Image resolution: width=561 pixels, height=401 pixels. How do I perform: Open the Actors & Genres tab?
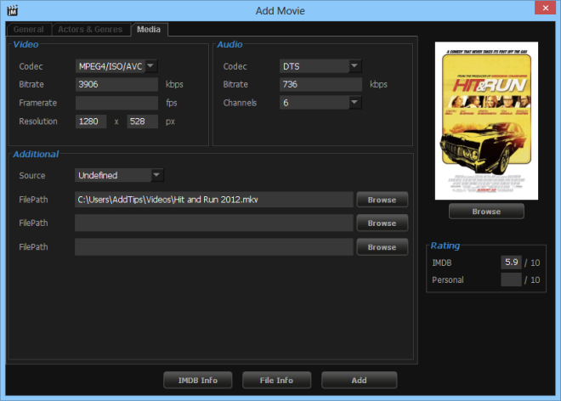tap(90, 30)
